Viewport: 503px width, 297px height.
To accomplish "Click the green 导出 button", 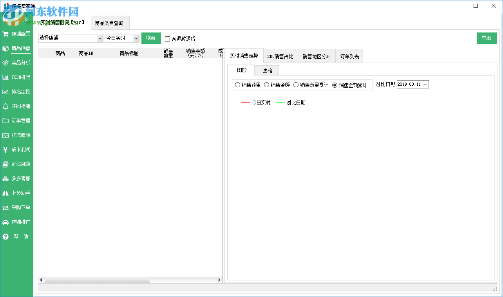I will click(487, 38).
